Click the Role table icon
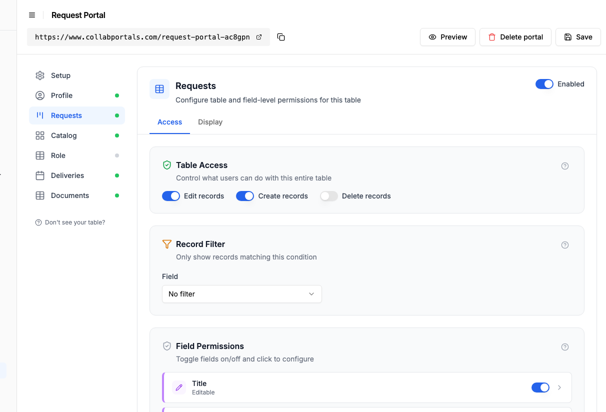Image resolution: width=606 pixels, height=412 pixels. [x=40, y=155]
